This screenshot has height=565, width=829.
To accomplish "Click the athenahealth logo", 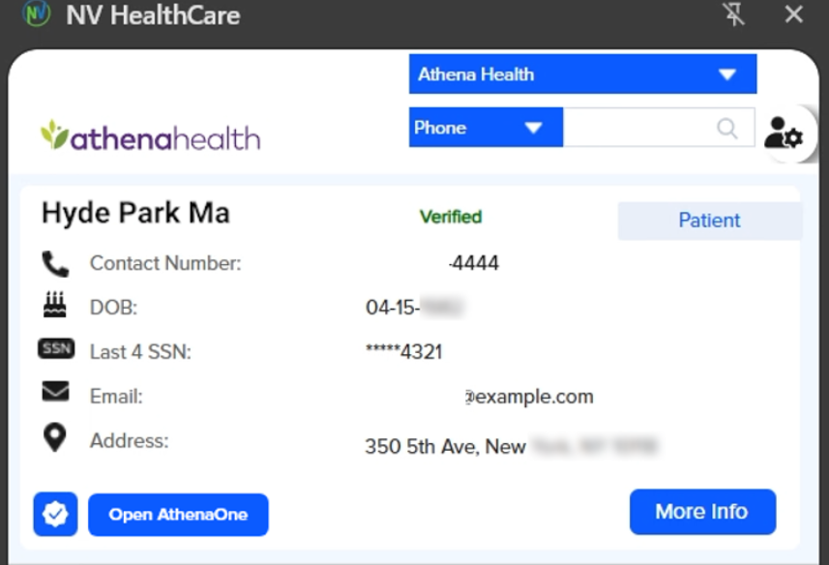I will click(x=151, y=135).
